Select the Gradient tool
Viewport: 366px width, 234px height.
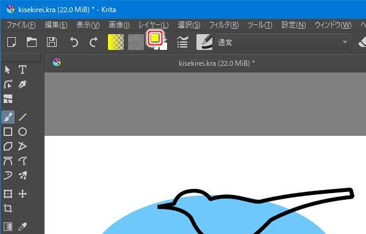coord(8,226)
